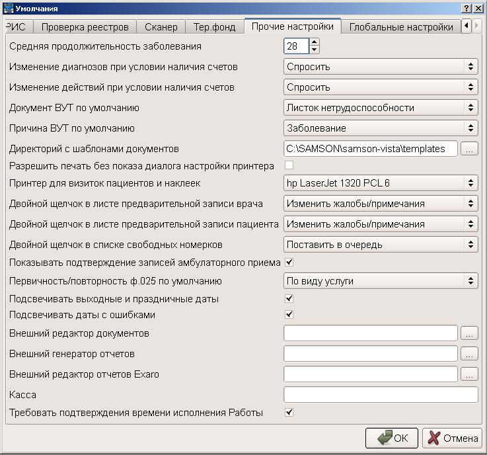Click browse button for Exaro report editor
487x455 pixels.
point(468,374)
